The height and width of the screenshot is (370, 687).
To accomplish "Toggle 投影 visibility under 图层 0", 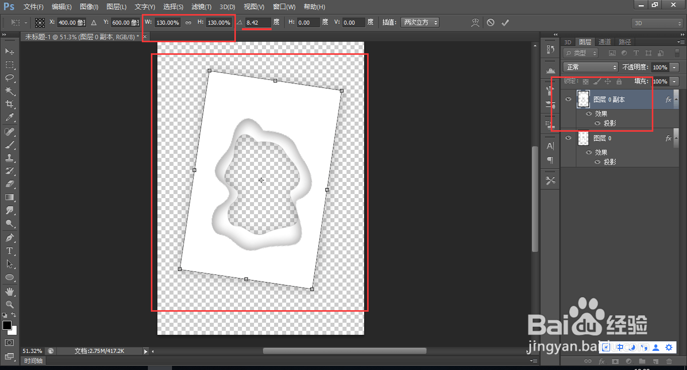I will coord(597,162).
